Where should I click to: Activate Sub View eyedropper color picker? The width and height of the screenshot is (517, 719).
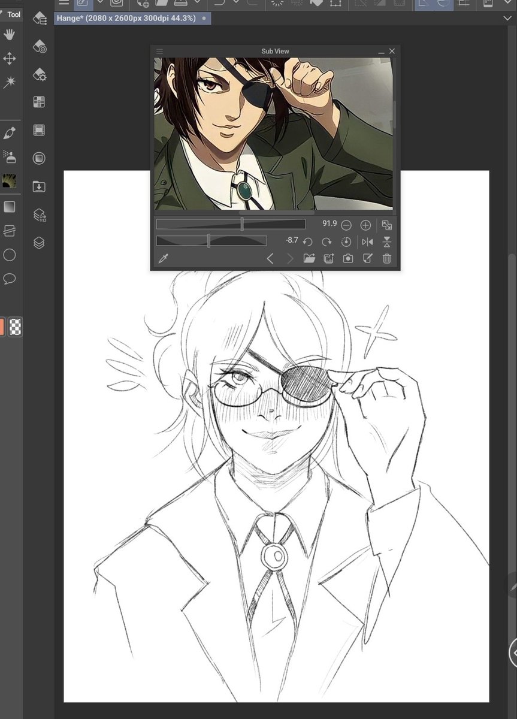(162, 259)
